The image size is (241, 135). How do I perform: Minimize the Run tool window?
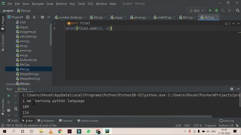(x=238, y=89)
